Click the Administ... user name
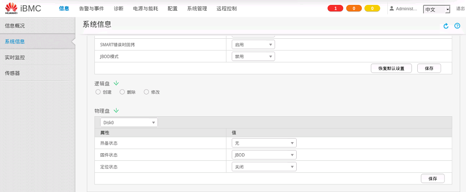This screenshot has width=466, height=192. click(407, 8)
